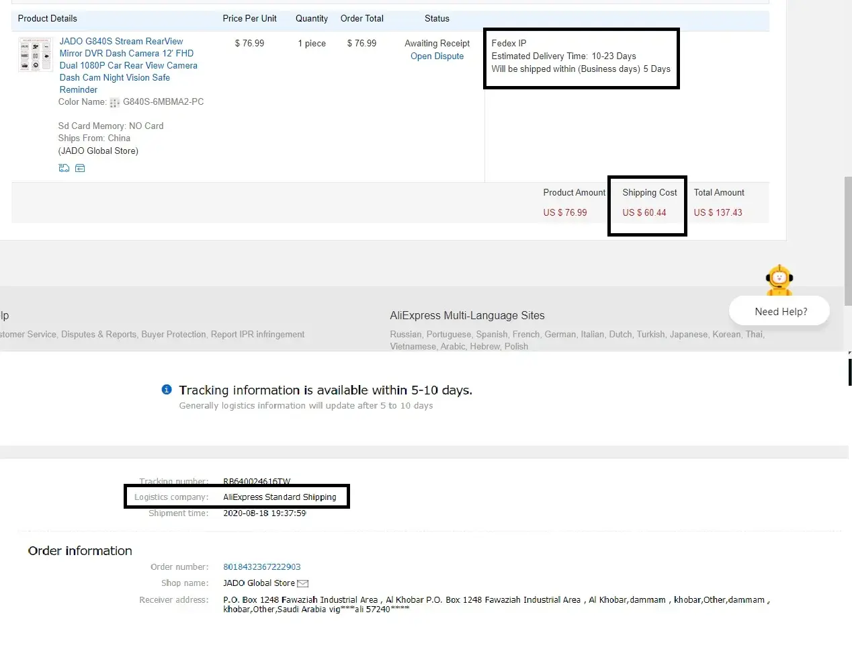Open the JADO G840S Stream RearView product link
This screenshot has height=672, width=852.
tap(128, 65)
